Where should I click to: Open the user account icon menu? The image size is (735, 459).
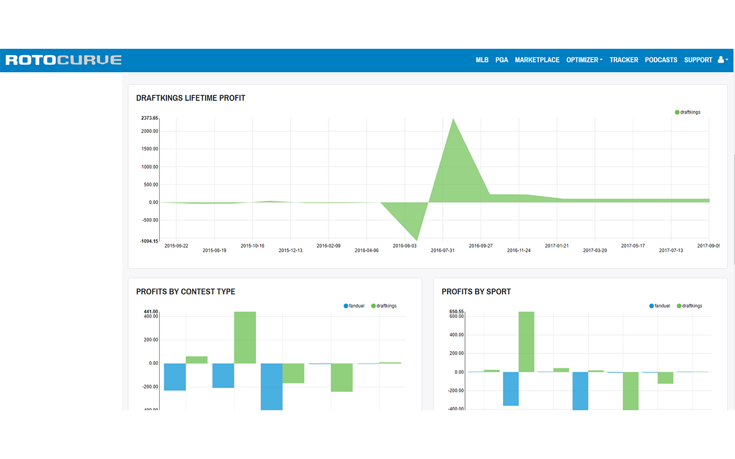pyautogui.click(x=723, y=60)
